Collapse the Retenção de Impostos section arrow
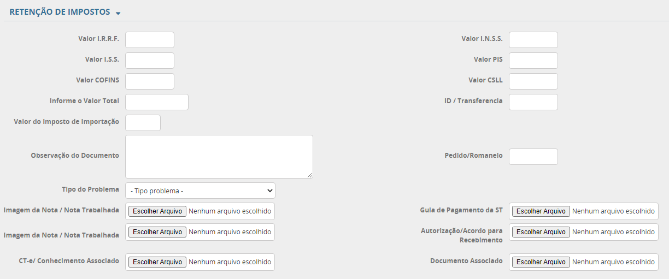This screenshot has height=279, width=669. coord(118,13)
